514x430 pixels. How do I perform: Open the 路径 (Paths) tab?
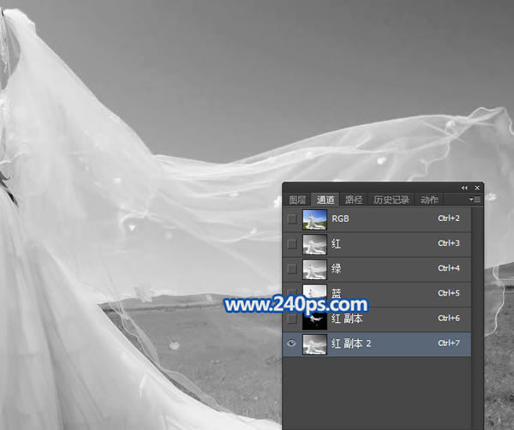point(354,200)
